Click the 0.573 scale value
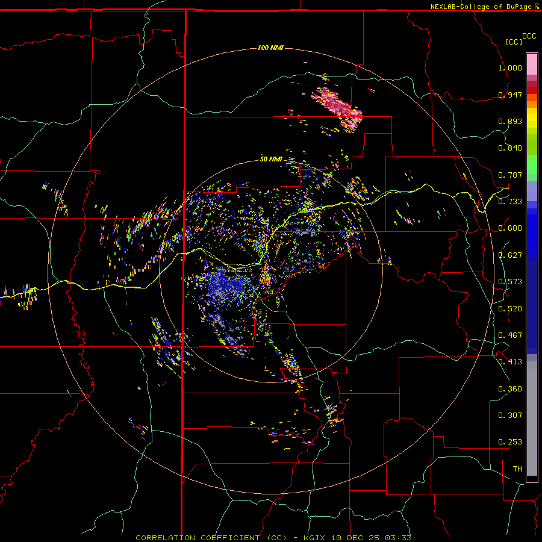 pyautogui.click(x=510, y=281)
